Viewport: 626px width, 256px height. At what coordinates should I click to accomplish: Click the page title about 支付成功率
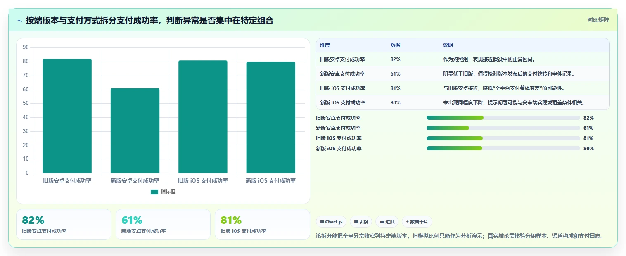click(149, 21)
